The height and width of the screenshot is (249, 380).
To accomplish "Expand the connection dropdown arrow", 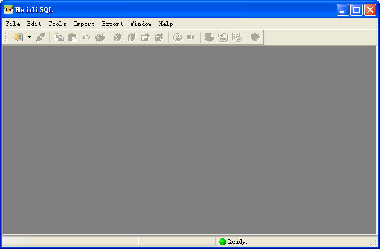I will (x=29, y=37).
